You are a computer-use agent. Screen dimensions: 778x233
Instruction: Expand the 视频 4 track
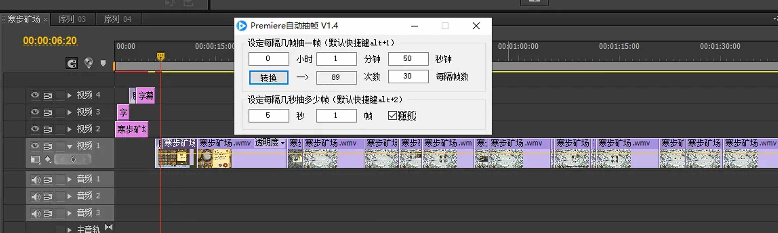coord(70,95)
